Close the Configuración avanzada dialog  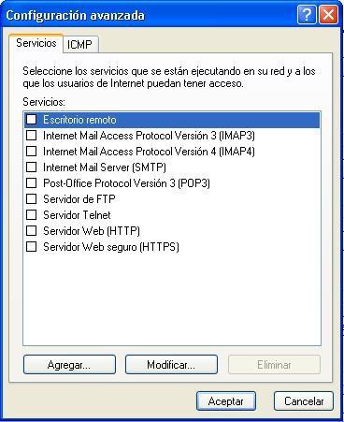(x=328, y=15)
